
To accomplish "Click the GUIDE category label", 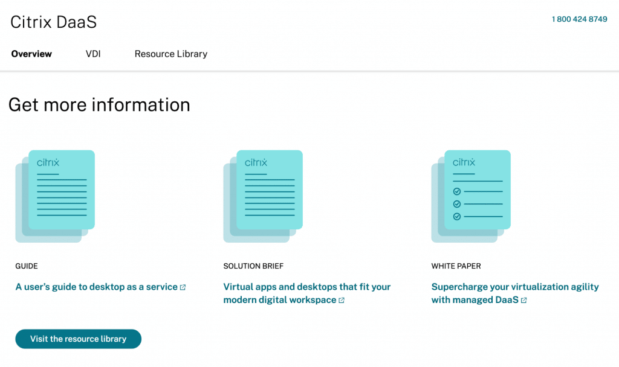I will [x=27, y=266].
